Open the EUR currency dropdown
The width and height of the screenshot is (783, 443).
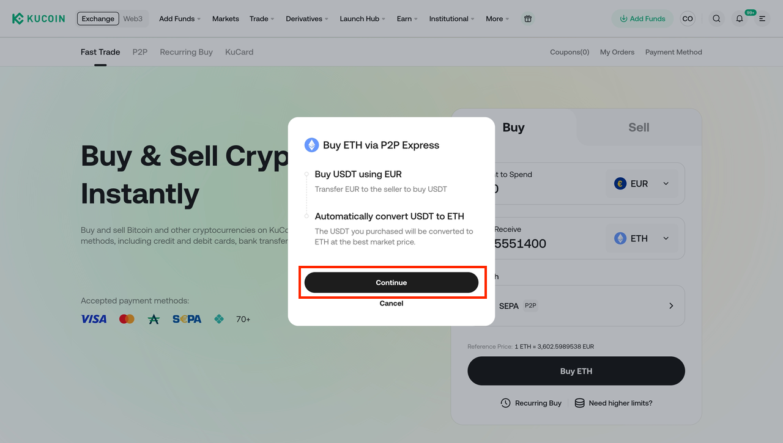pyautogui.click(x=642, y=183)
